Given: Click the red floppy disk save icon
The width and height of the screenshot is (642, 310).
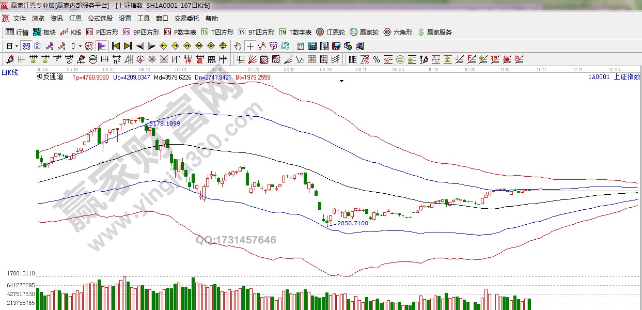Looking at the screenshot, I should [336, 46].
